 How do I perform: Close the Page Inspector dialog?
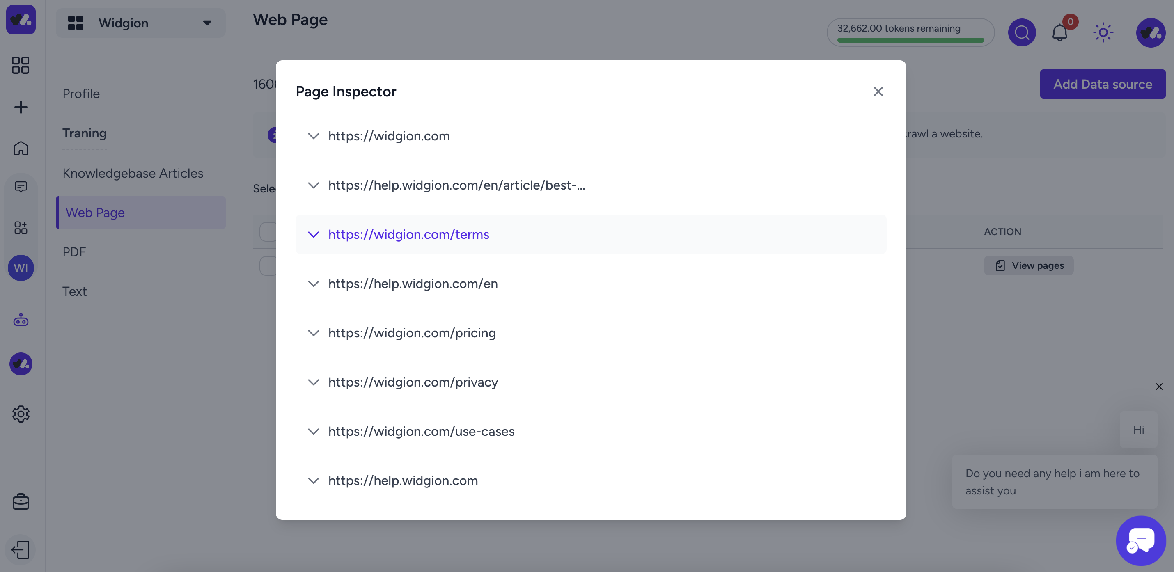click(x=878, y=92)
